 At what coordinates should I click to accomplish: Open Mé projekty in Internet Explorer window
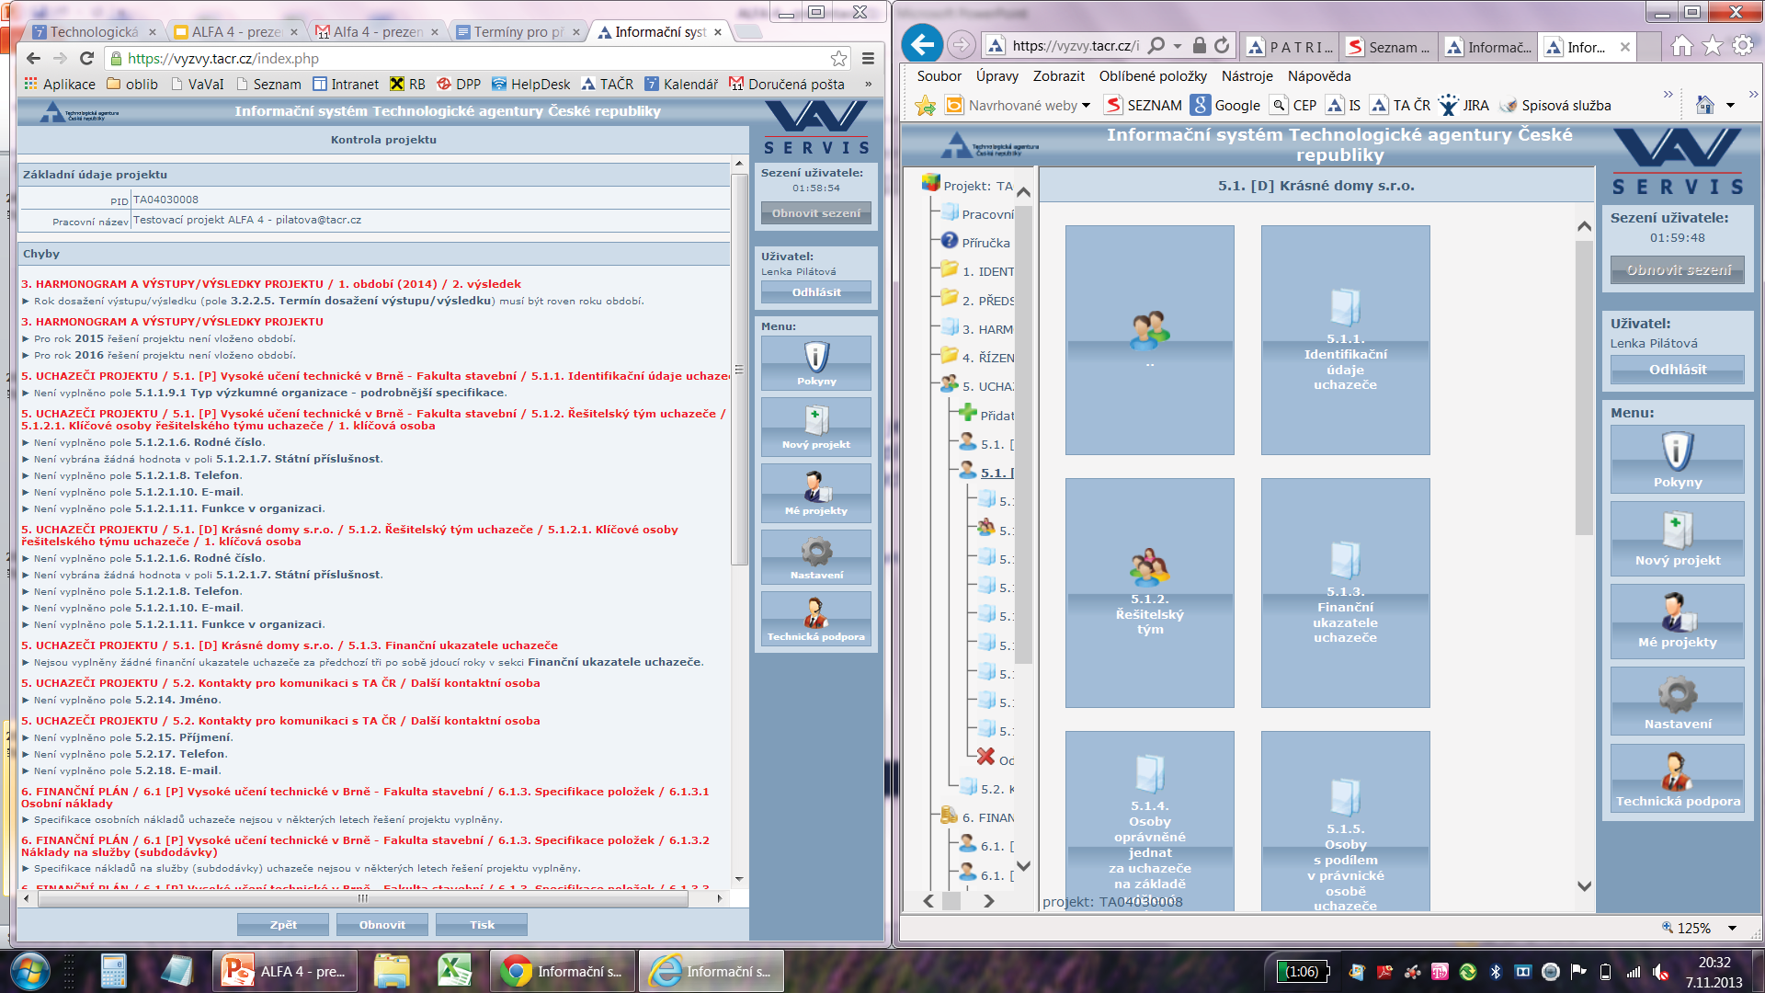(1678, 621)
